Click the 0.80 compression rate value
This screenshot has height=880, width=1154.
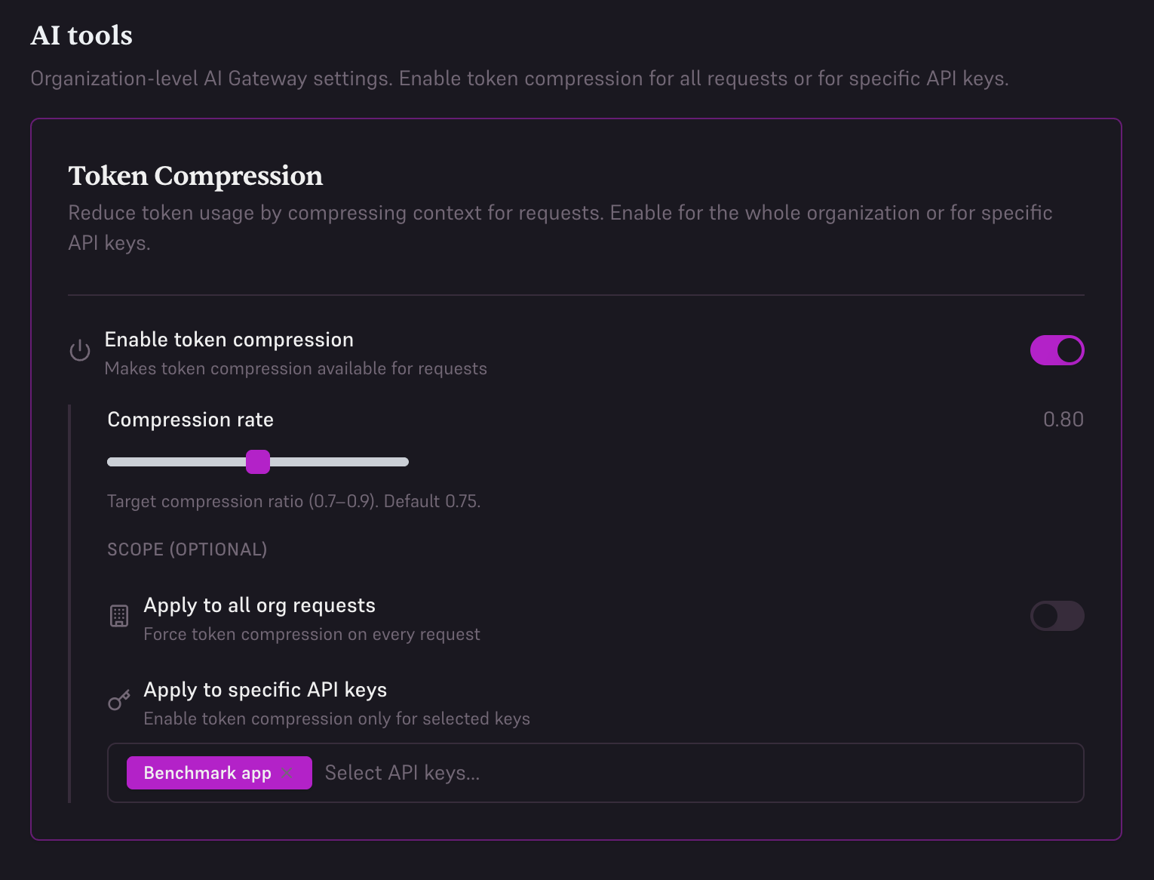(x=1063, y=420)
